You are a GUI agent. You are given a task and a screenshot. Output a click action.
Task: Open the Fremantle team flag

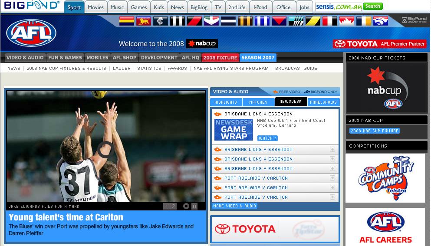click(x=211, y=21)
